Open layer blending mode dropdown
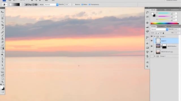Viewport: 181px width, 101px height. point(159,29)
